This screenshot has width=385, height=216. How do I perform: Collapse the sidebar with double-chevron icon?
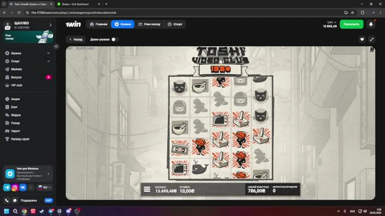pyautogui.click(x=56, y=46)
